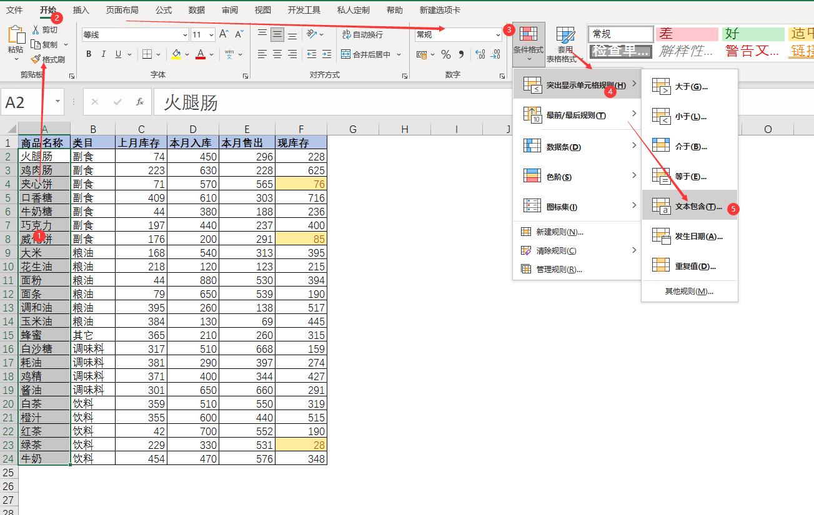This screenshot has height=515, width=814.
Task: Toggle middle vertical alignment
Action: click(x=277, y=34)
